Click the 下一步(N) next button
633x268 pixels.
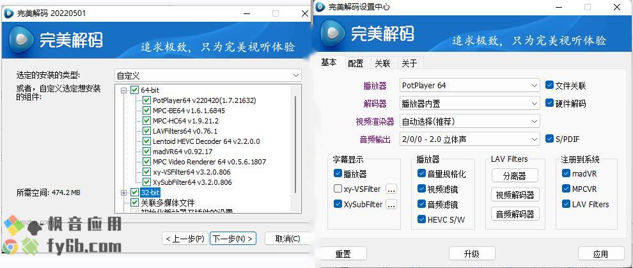(233, 239)
